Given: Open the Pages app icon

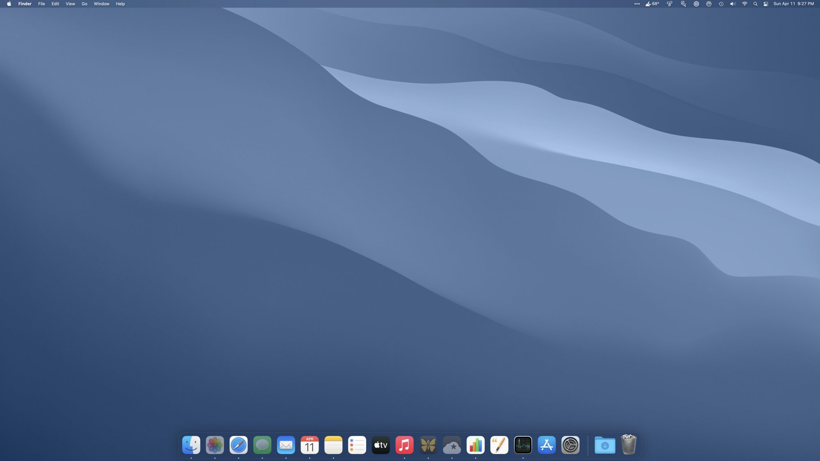Looking at the screenshot, I should click(x=499, y=445).
